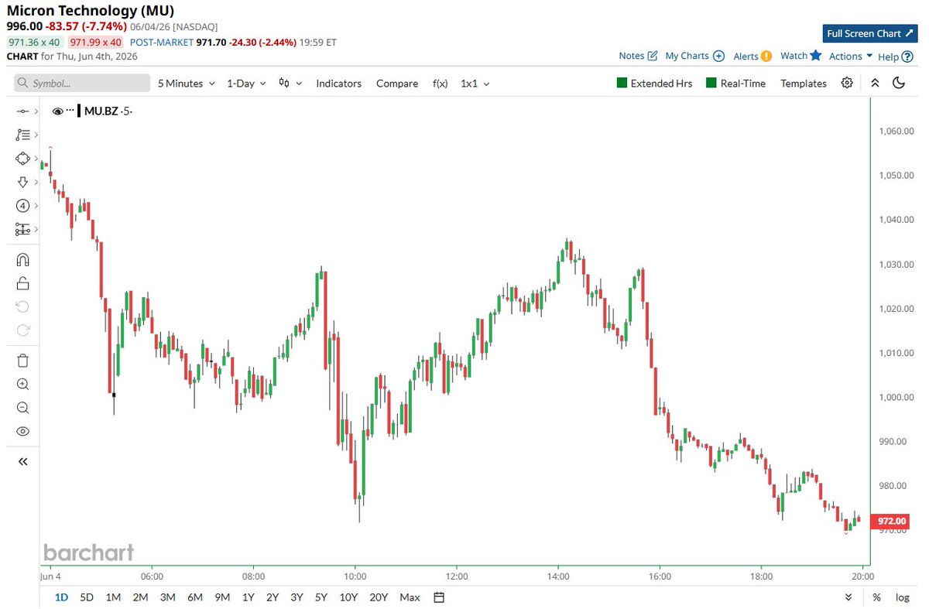Toggle MU.BZ series visibility eye

57,111
